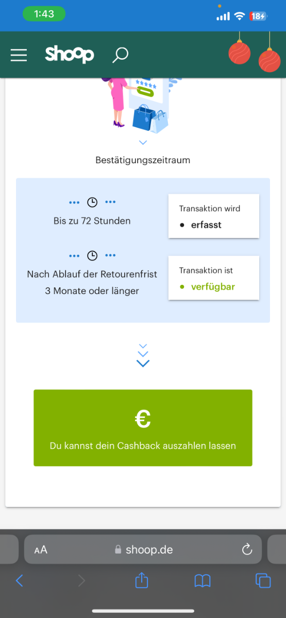Tap the green Cashback auszahlen button
This screenshot has width=286, height=618.
click(143, 427)
